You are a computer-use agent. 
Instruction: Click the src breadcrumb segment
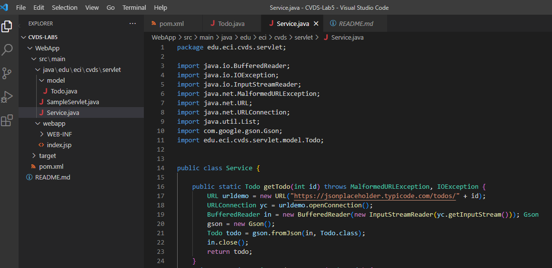[x=187, y=37]
